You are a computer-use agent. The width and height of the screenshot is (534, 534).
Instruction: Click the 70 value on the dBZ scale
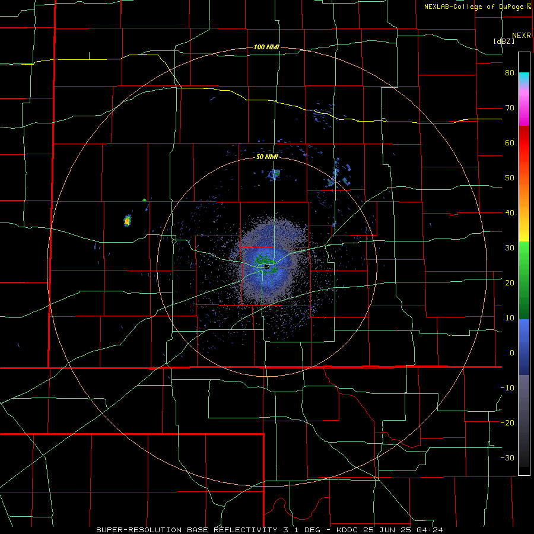[510, 108]
